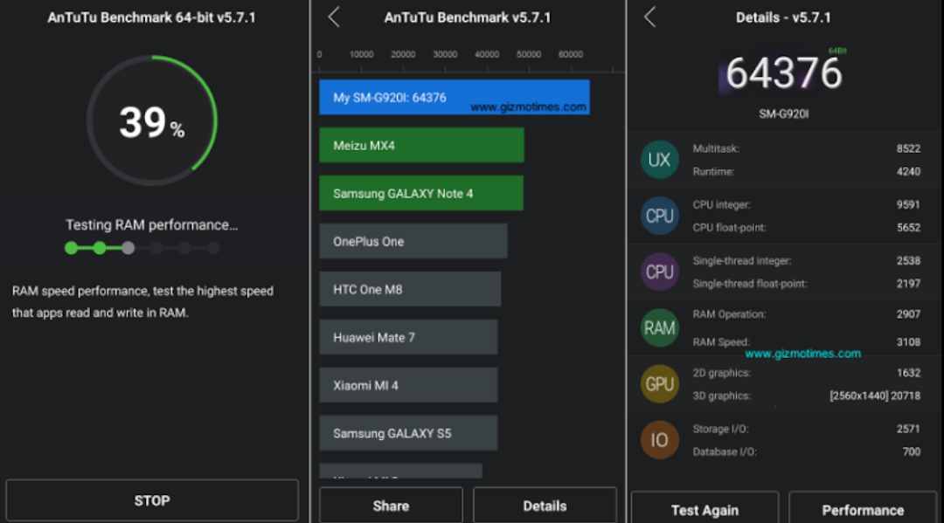Select the Xiaomi MI 4 bar
The height and width of the screenshot is (523, 944).
pyautogui.click(x=408, y=385)
